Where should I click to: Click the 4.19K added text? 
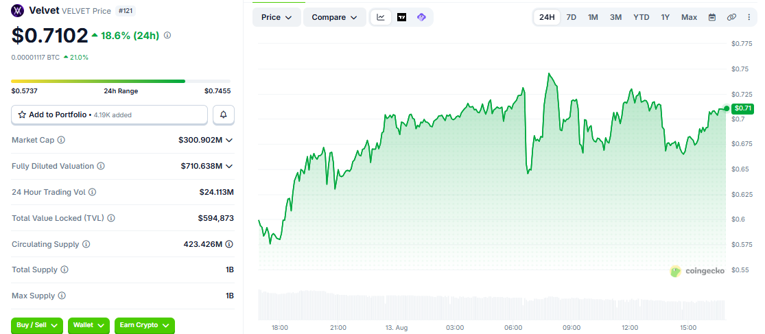[113, 115]
